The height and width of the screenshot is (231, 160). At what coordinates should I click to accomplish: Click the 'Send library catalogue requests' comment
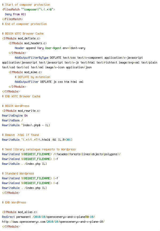(39, 149)
